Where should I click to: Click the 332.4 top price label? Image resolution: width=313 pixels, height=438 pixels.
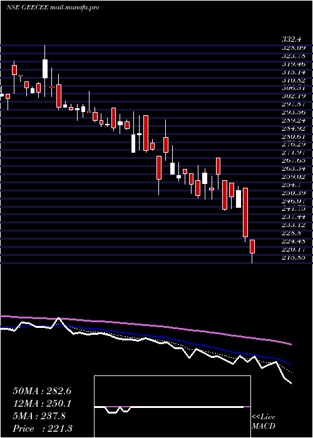coord(293,39)
